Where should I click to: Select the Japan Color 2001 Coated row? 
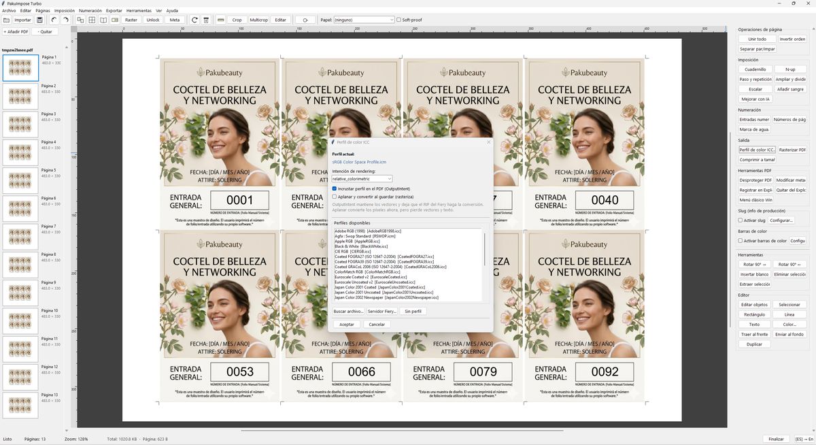[x=408, y=287]
